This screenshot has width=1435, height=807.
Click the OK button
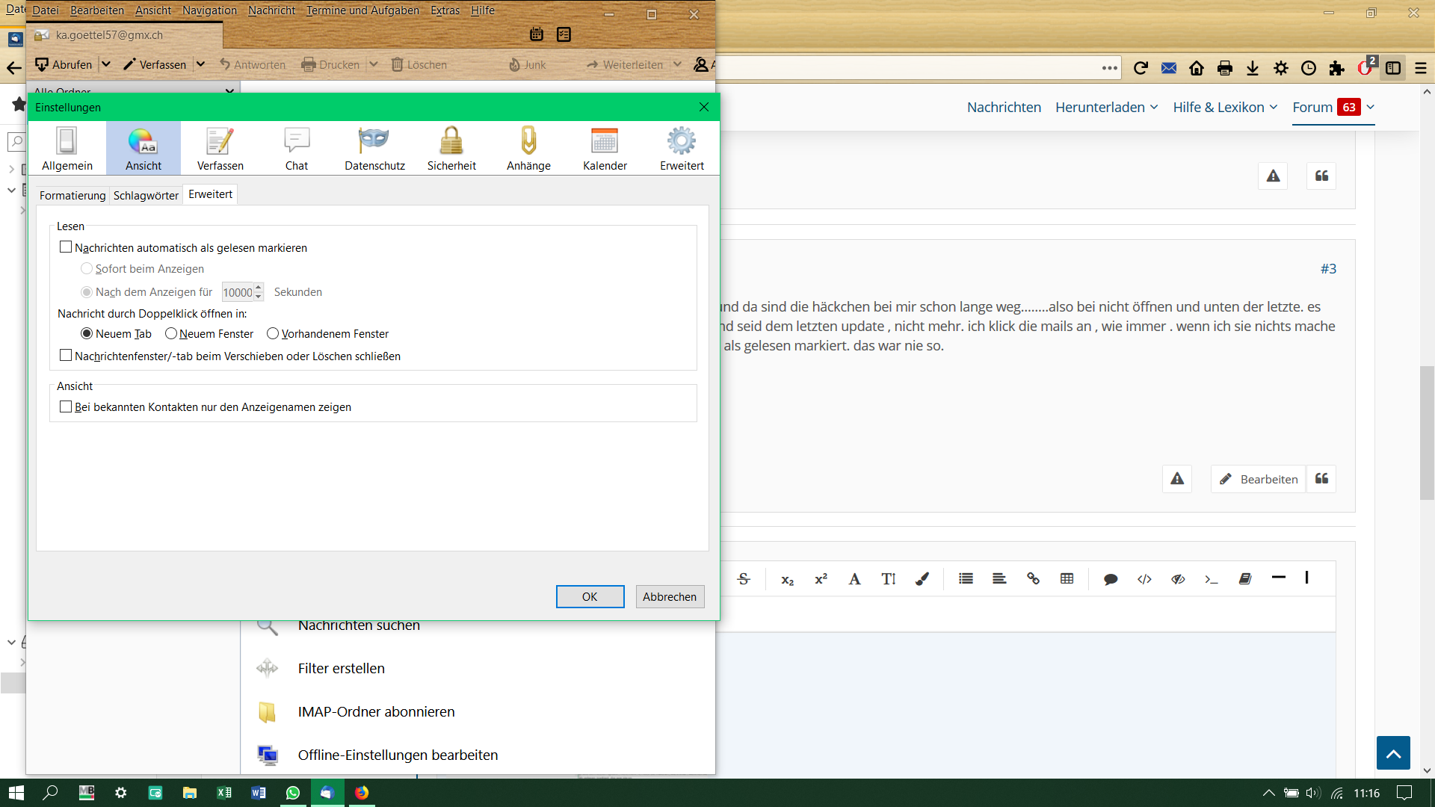[590, 596]
